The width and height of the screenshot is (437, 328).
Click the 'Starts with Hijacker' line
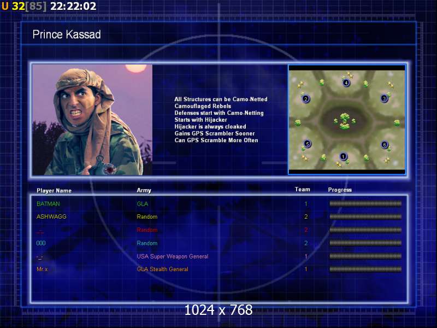[200, 120]
